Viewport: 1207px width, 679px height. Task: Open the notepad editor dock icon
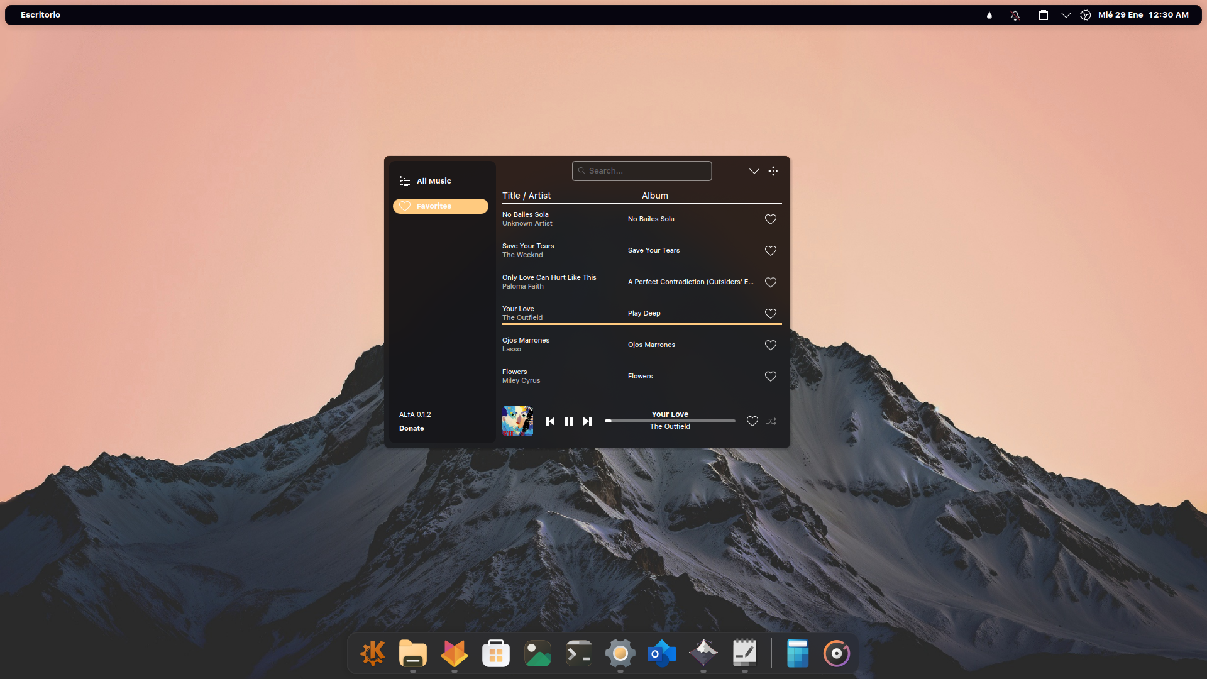745,654
